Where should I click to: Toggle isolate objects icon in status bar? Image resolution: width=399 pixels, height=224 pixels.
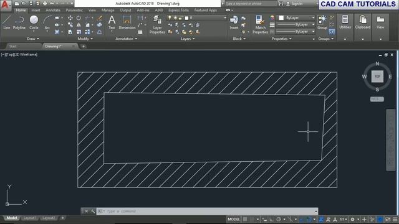[372, 219]
